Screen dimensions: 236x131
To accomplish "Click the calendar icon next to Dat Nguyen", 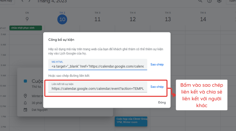I will [x=25, y=110].
